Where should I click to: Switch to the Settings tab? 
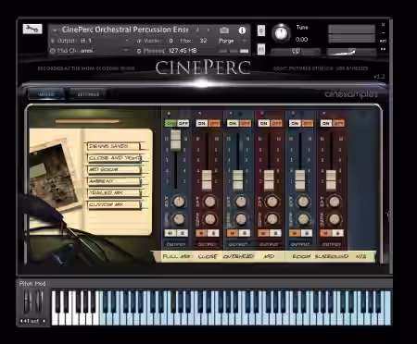tap(88, 94)
